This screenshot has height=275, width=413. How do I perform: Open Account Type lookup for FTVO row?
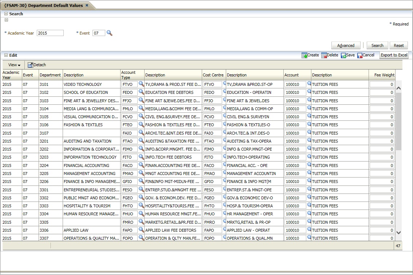coord(141,84)
